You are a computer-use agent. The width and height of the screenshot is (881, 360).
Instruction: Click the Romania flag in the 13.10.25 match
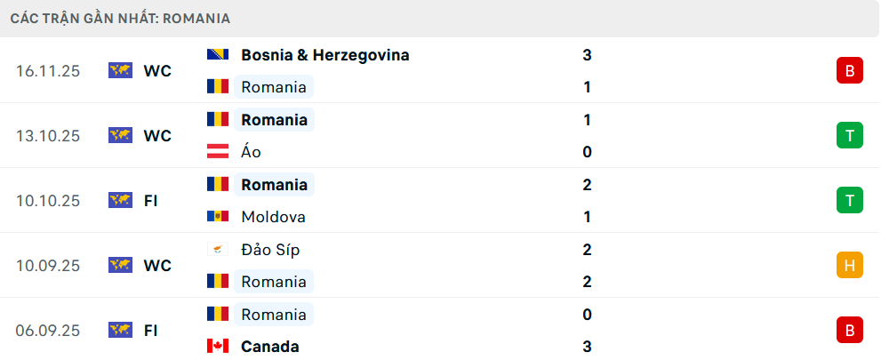(218, 120)
